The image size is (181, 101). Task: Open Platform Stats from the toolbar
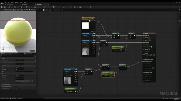click(x=83, y=7)
